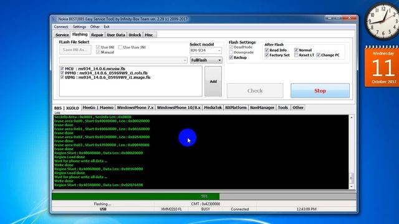
Task: Click the 'XMM2210 FL' status entry
Action: (171, 209)
